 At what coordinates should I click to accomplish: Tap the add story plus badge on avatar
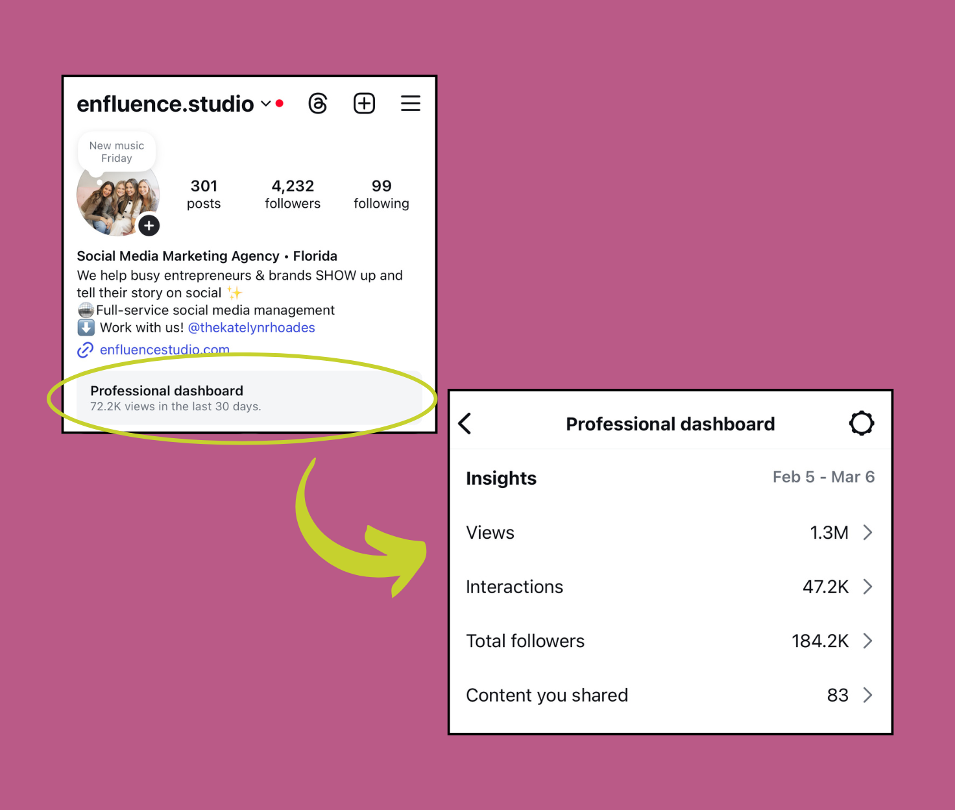point(149,225)
